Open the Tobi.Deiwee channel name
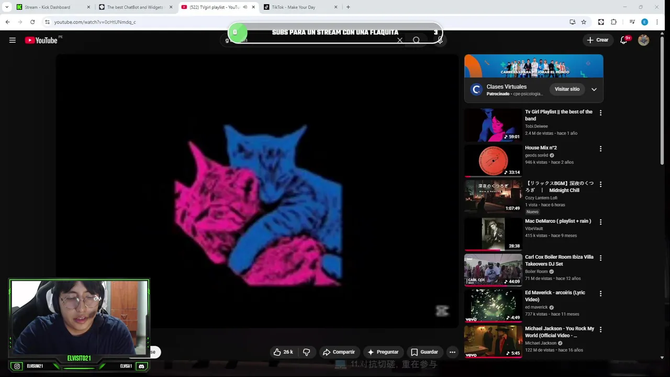Screen dimensions: 670x377 click(537, 126)
